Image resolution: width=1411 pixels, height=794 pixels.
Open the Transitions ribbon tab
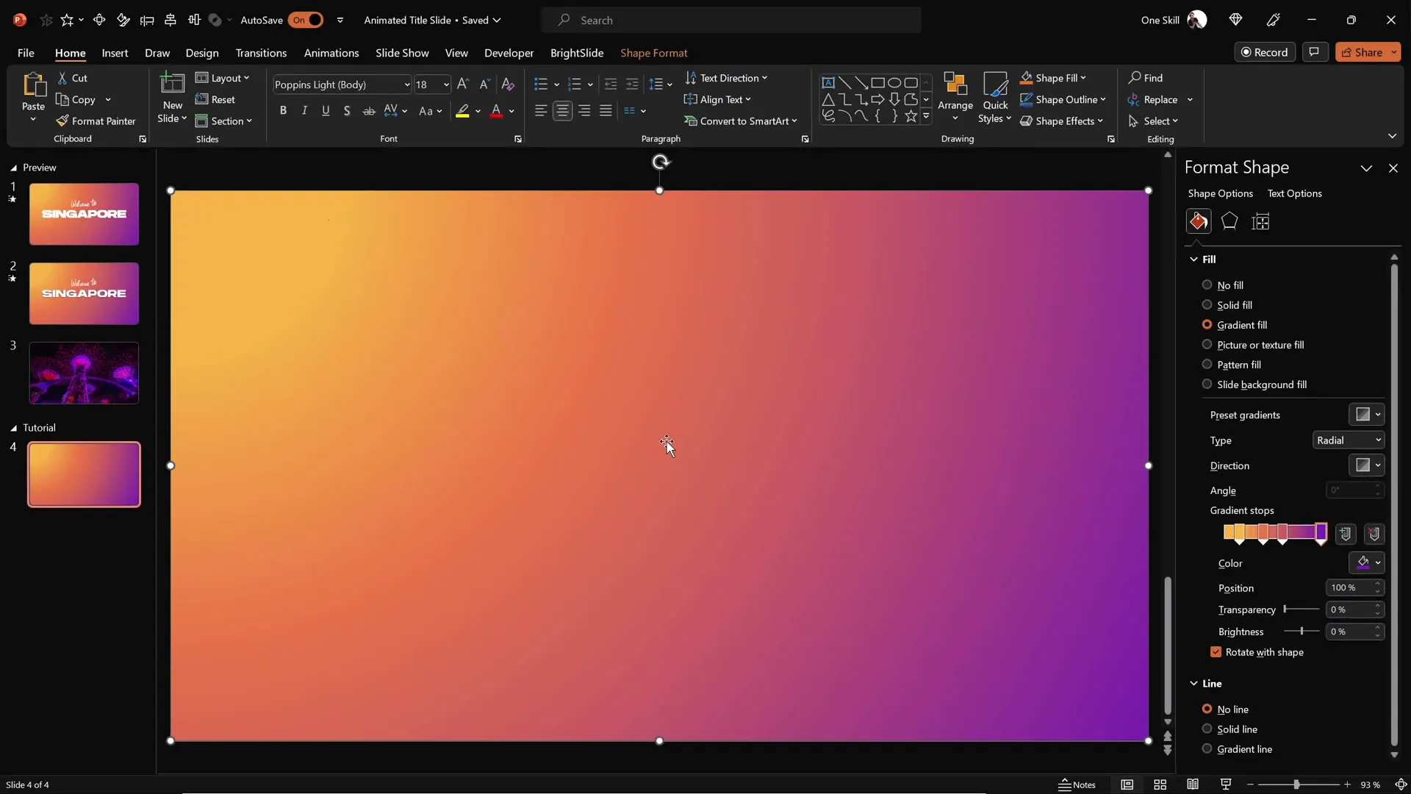coord(261,52)
